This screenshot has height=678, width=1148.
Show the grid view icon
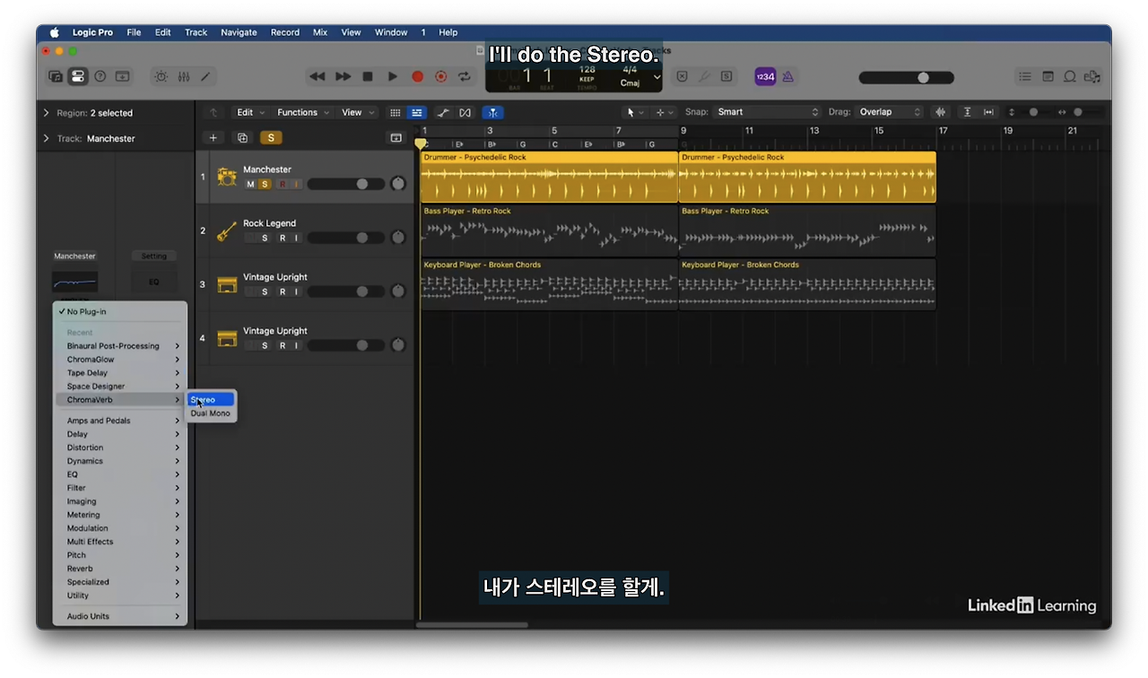pyautogui.click(x=395, y=112)
